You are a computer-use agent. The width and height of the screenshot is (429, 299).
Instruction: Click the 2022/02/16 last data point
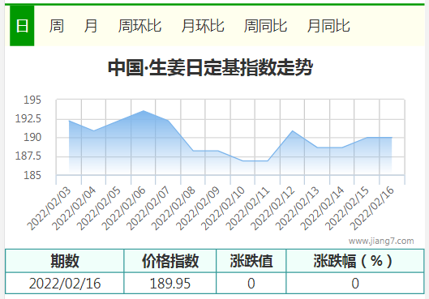[x=392, y=137]
